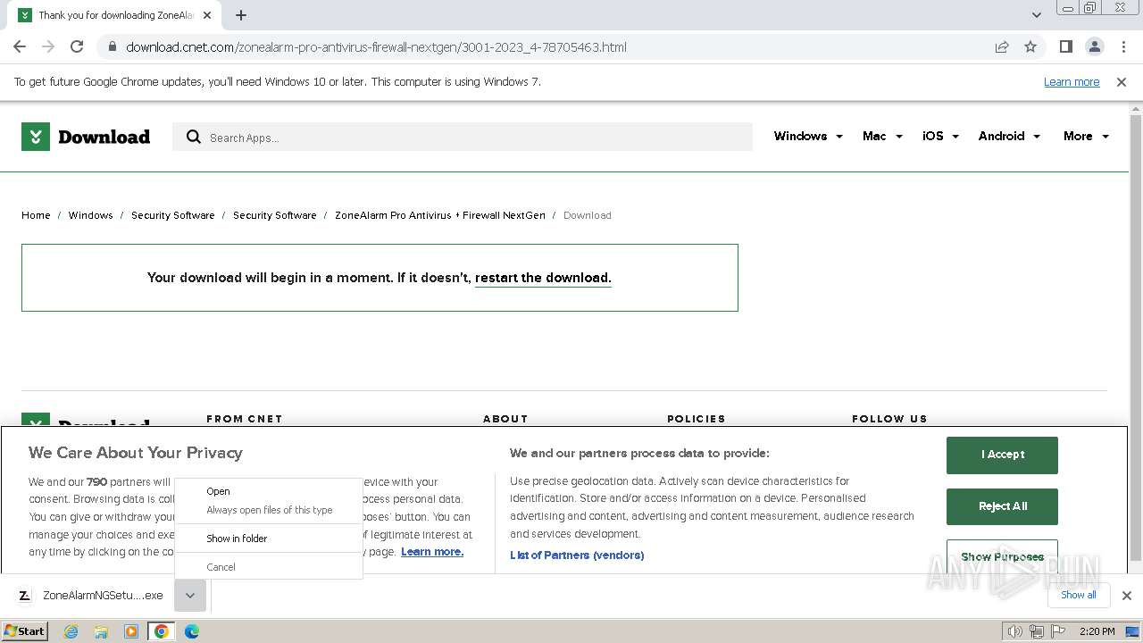This screenshot has height=643, width=1143.
Task: Go back using browser back arrow
Action: pos(20,46)
